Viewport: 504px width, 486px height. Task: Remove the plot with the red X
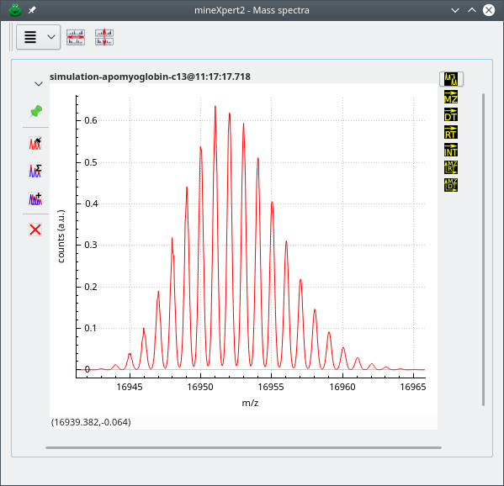pyautogui.click(x=35, y=230)
